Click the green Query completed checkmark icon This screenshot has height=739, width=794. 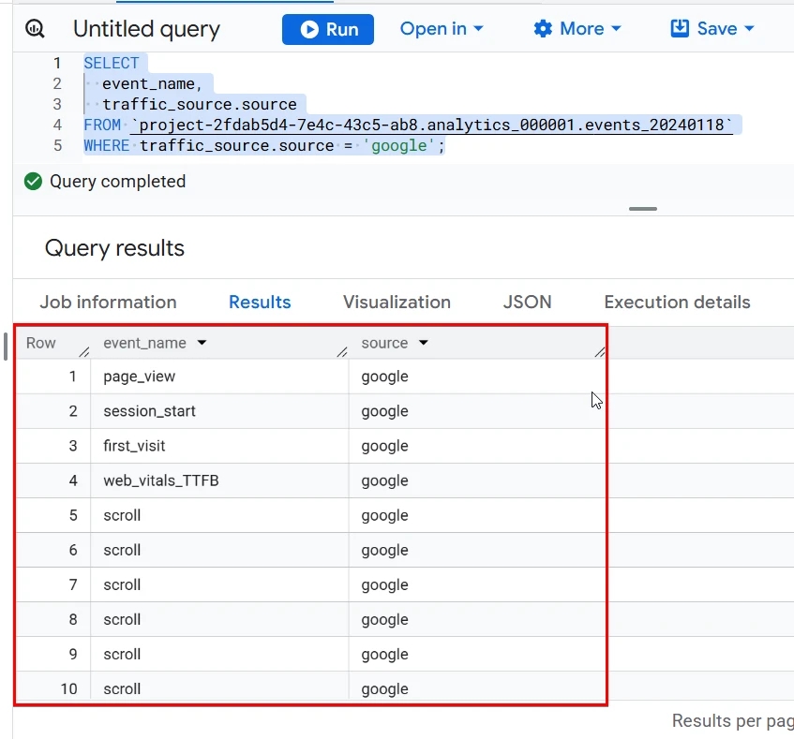[x=33, y=181]
